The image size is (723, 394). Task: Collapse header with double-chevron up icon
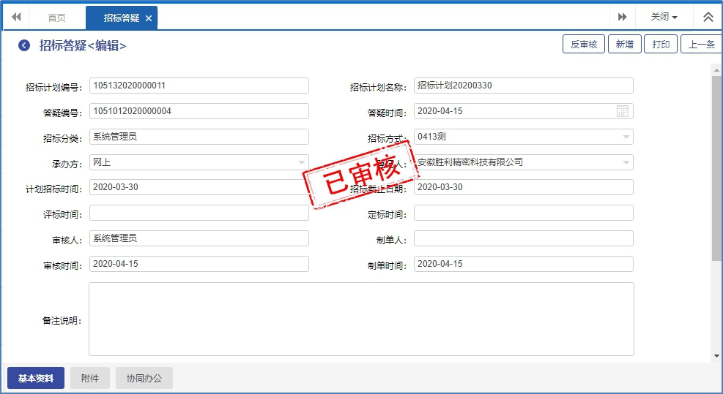tap(708, 17)
